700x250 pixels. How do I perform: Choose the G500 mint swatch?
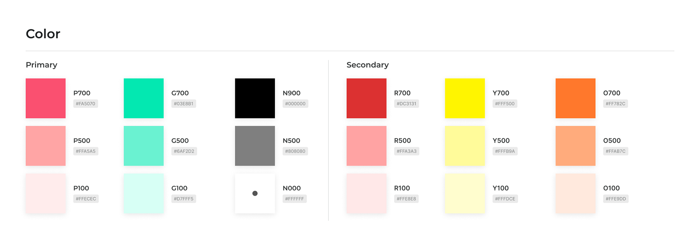click(x=144, y=146)
